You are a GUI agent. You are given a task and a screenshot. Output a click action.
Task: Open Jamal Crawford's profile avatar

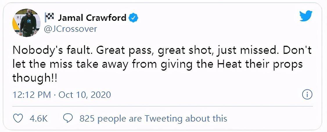tap(26, 23)
